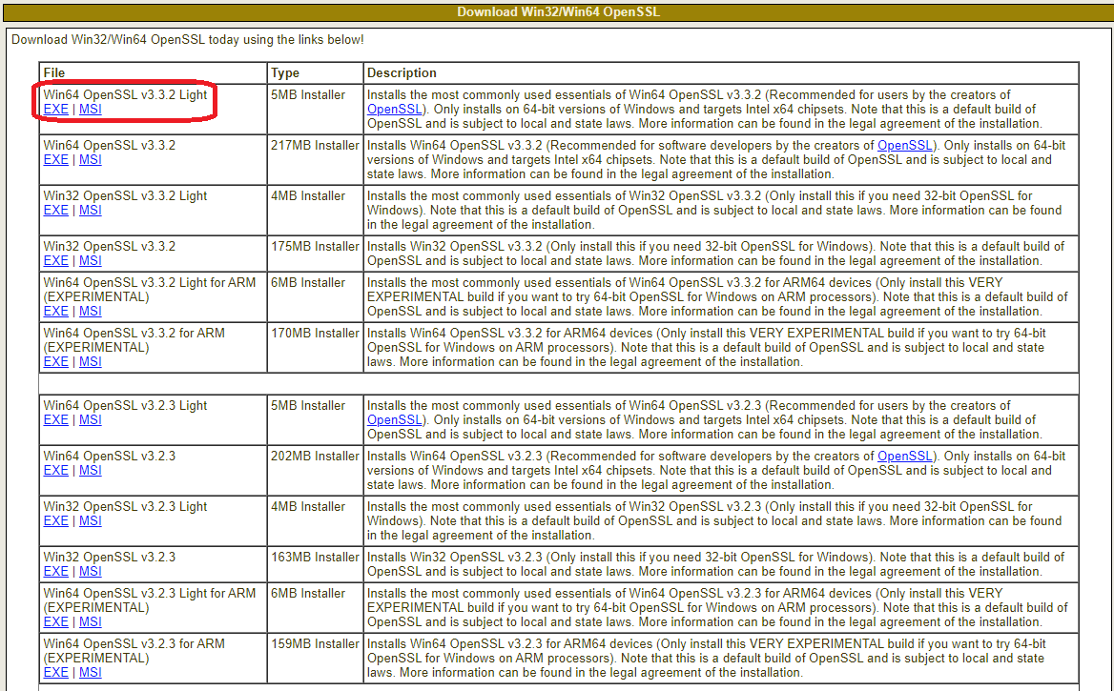Open OpenSSL link in v3.3.2 Light description

pyautogui.click(x=394, y=110)
